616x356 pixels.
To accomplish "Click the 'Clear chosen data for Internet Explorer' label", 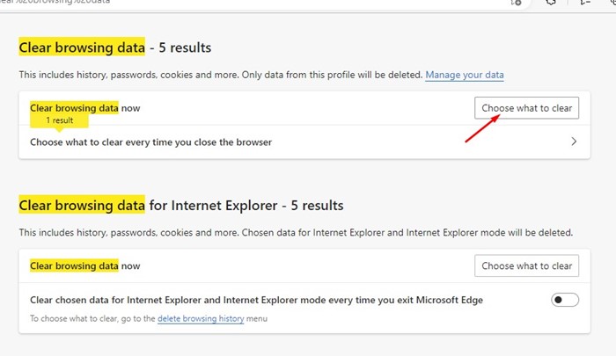I will point(255,300).
